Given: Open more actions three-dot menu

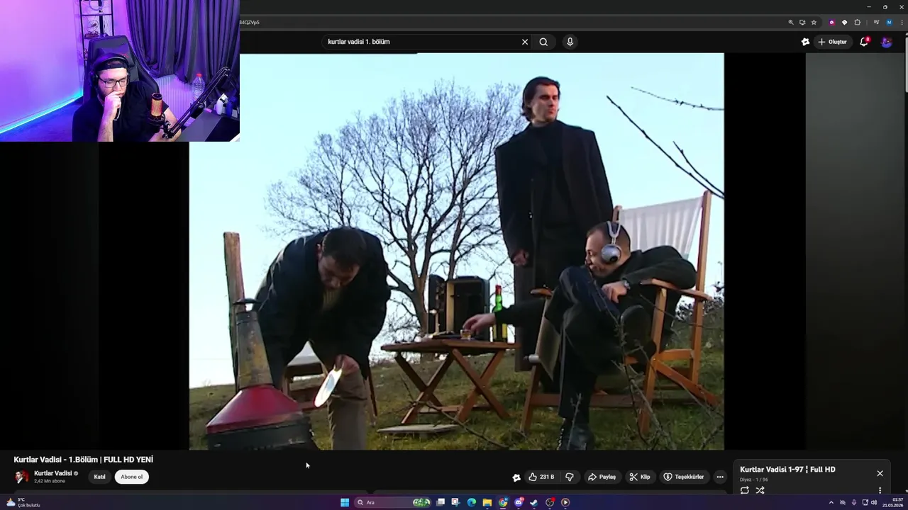Looking at the screenshot, I should point(720,477).
